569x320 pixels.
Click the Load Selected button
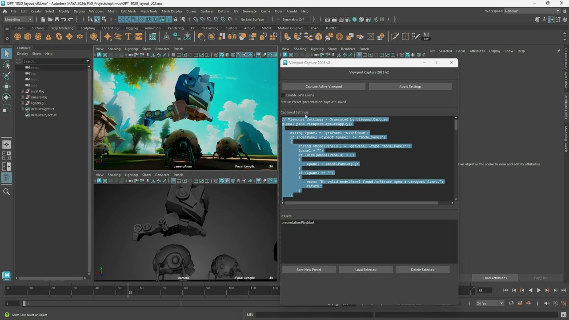point(366,269)
